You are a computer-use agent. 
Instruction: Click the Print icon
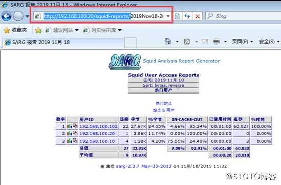(216, 42)
